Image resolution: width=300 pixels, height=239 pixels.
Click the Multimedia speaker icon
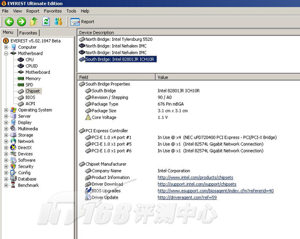click(x=13, y=129)
